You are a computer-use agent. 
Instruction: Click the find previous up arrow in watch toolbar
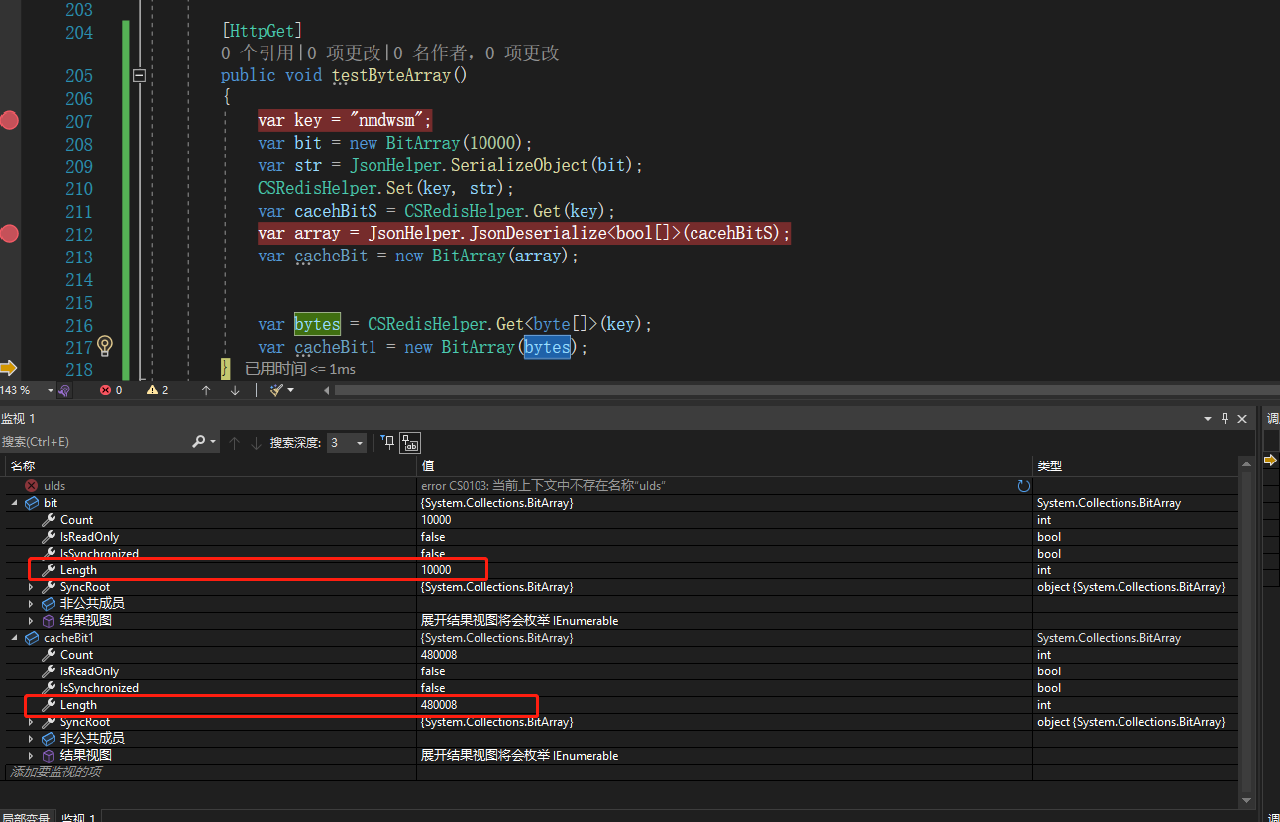pos(234,443)
